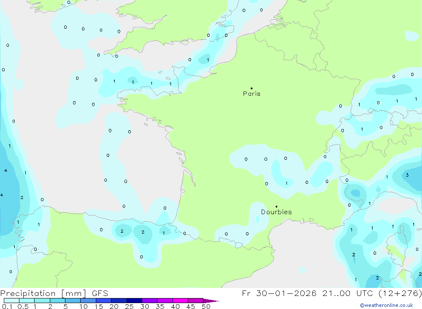Click the value 3 over northern Italy

407,175
